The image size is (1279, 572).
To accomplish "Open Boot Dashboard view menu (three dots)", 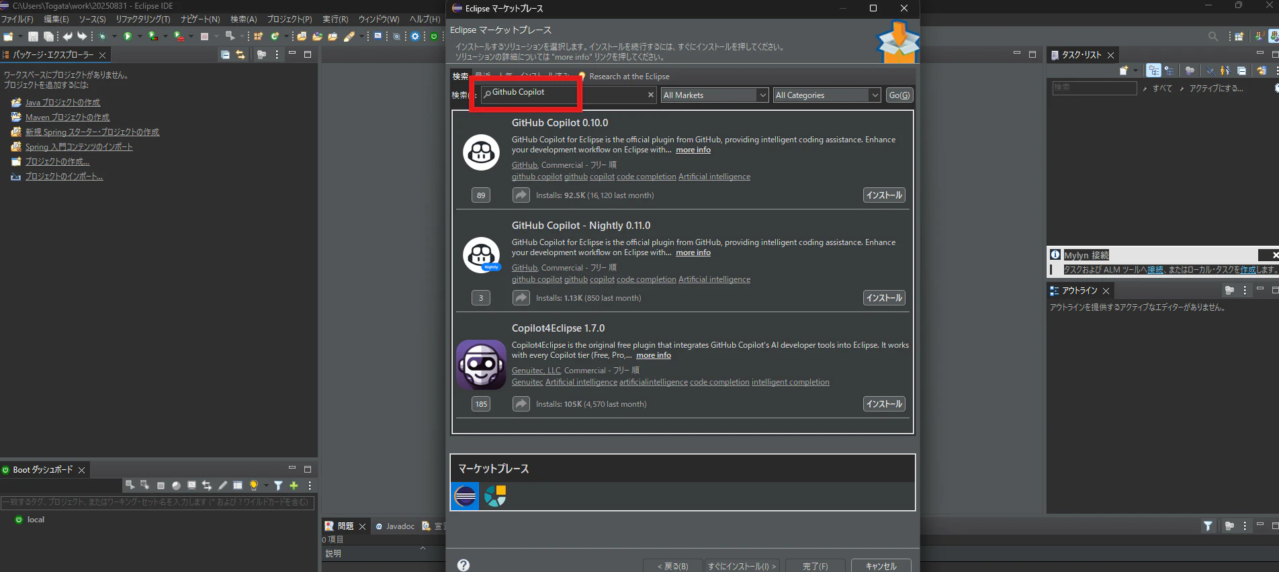I will (310, 485).
